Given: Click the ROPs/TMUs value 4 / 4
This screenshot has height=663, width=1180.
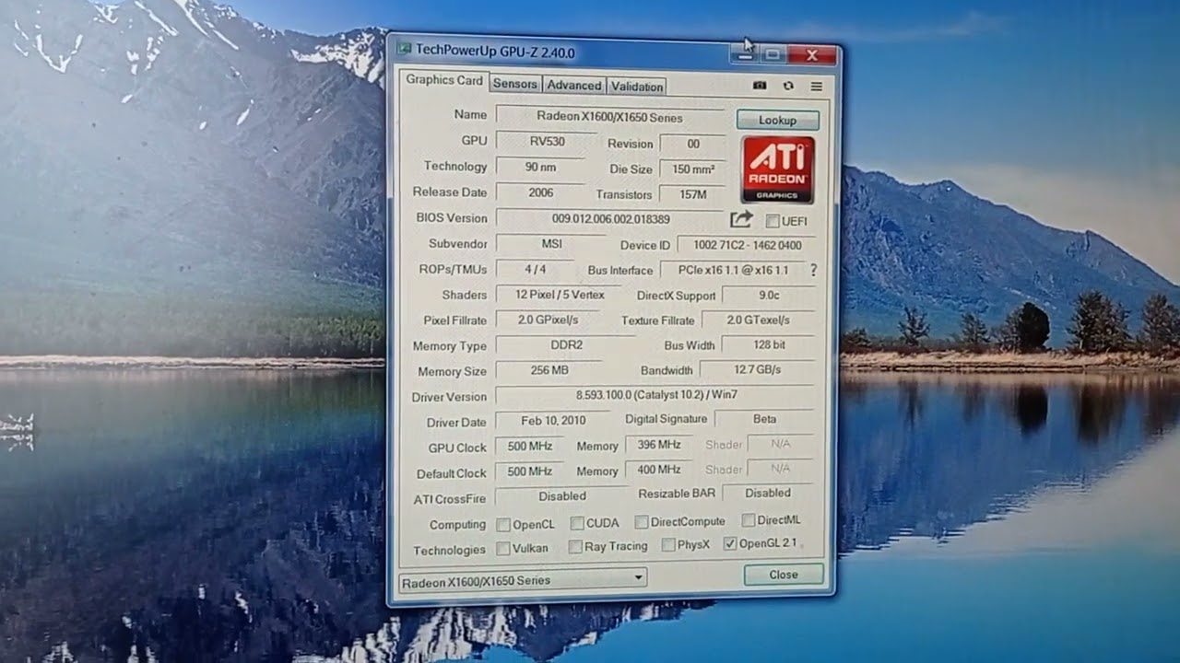Looking at the screenshot, I should [x=535, y=269].
